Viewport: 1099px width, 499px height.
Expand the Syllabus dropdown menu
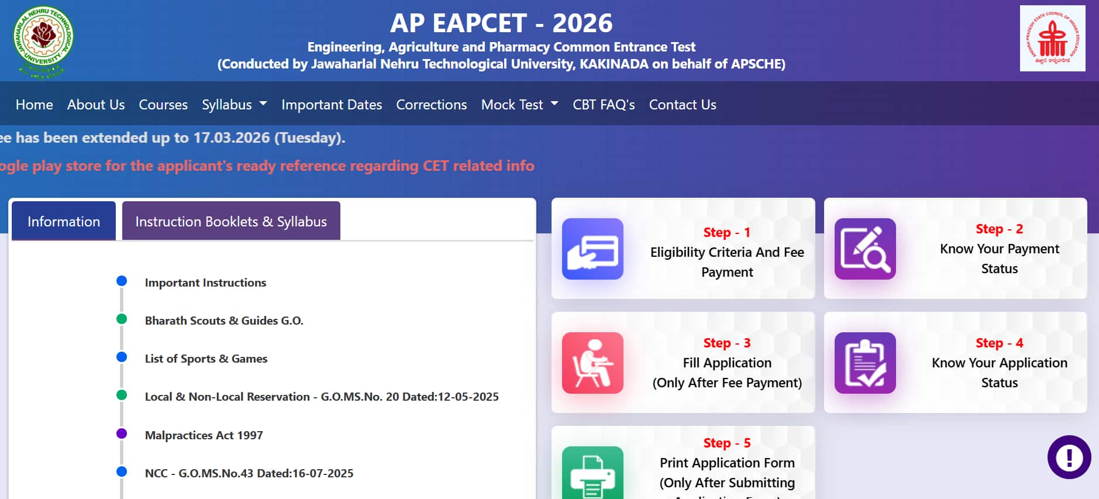[x=235, y=104]
